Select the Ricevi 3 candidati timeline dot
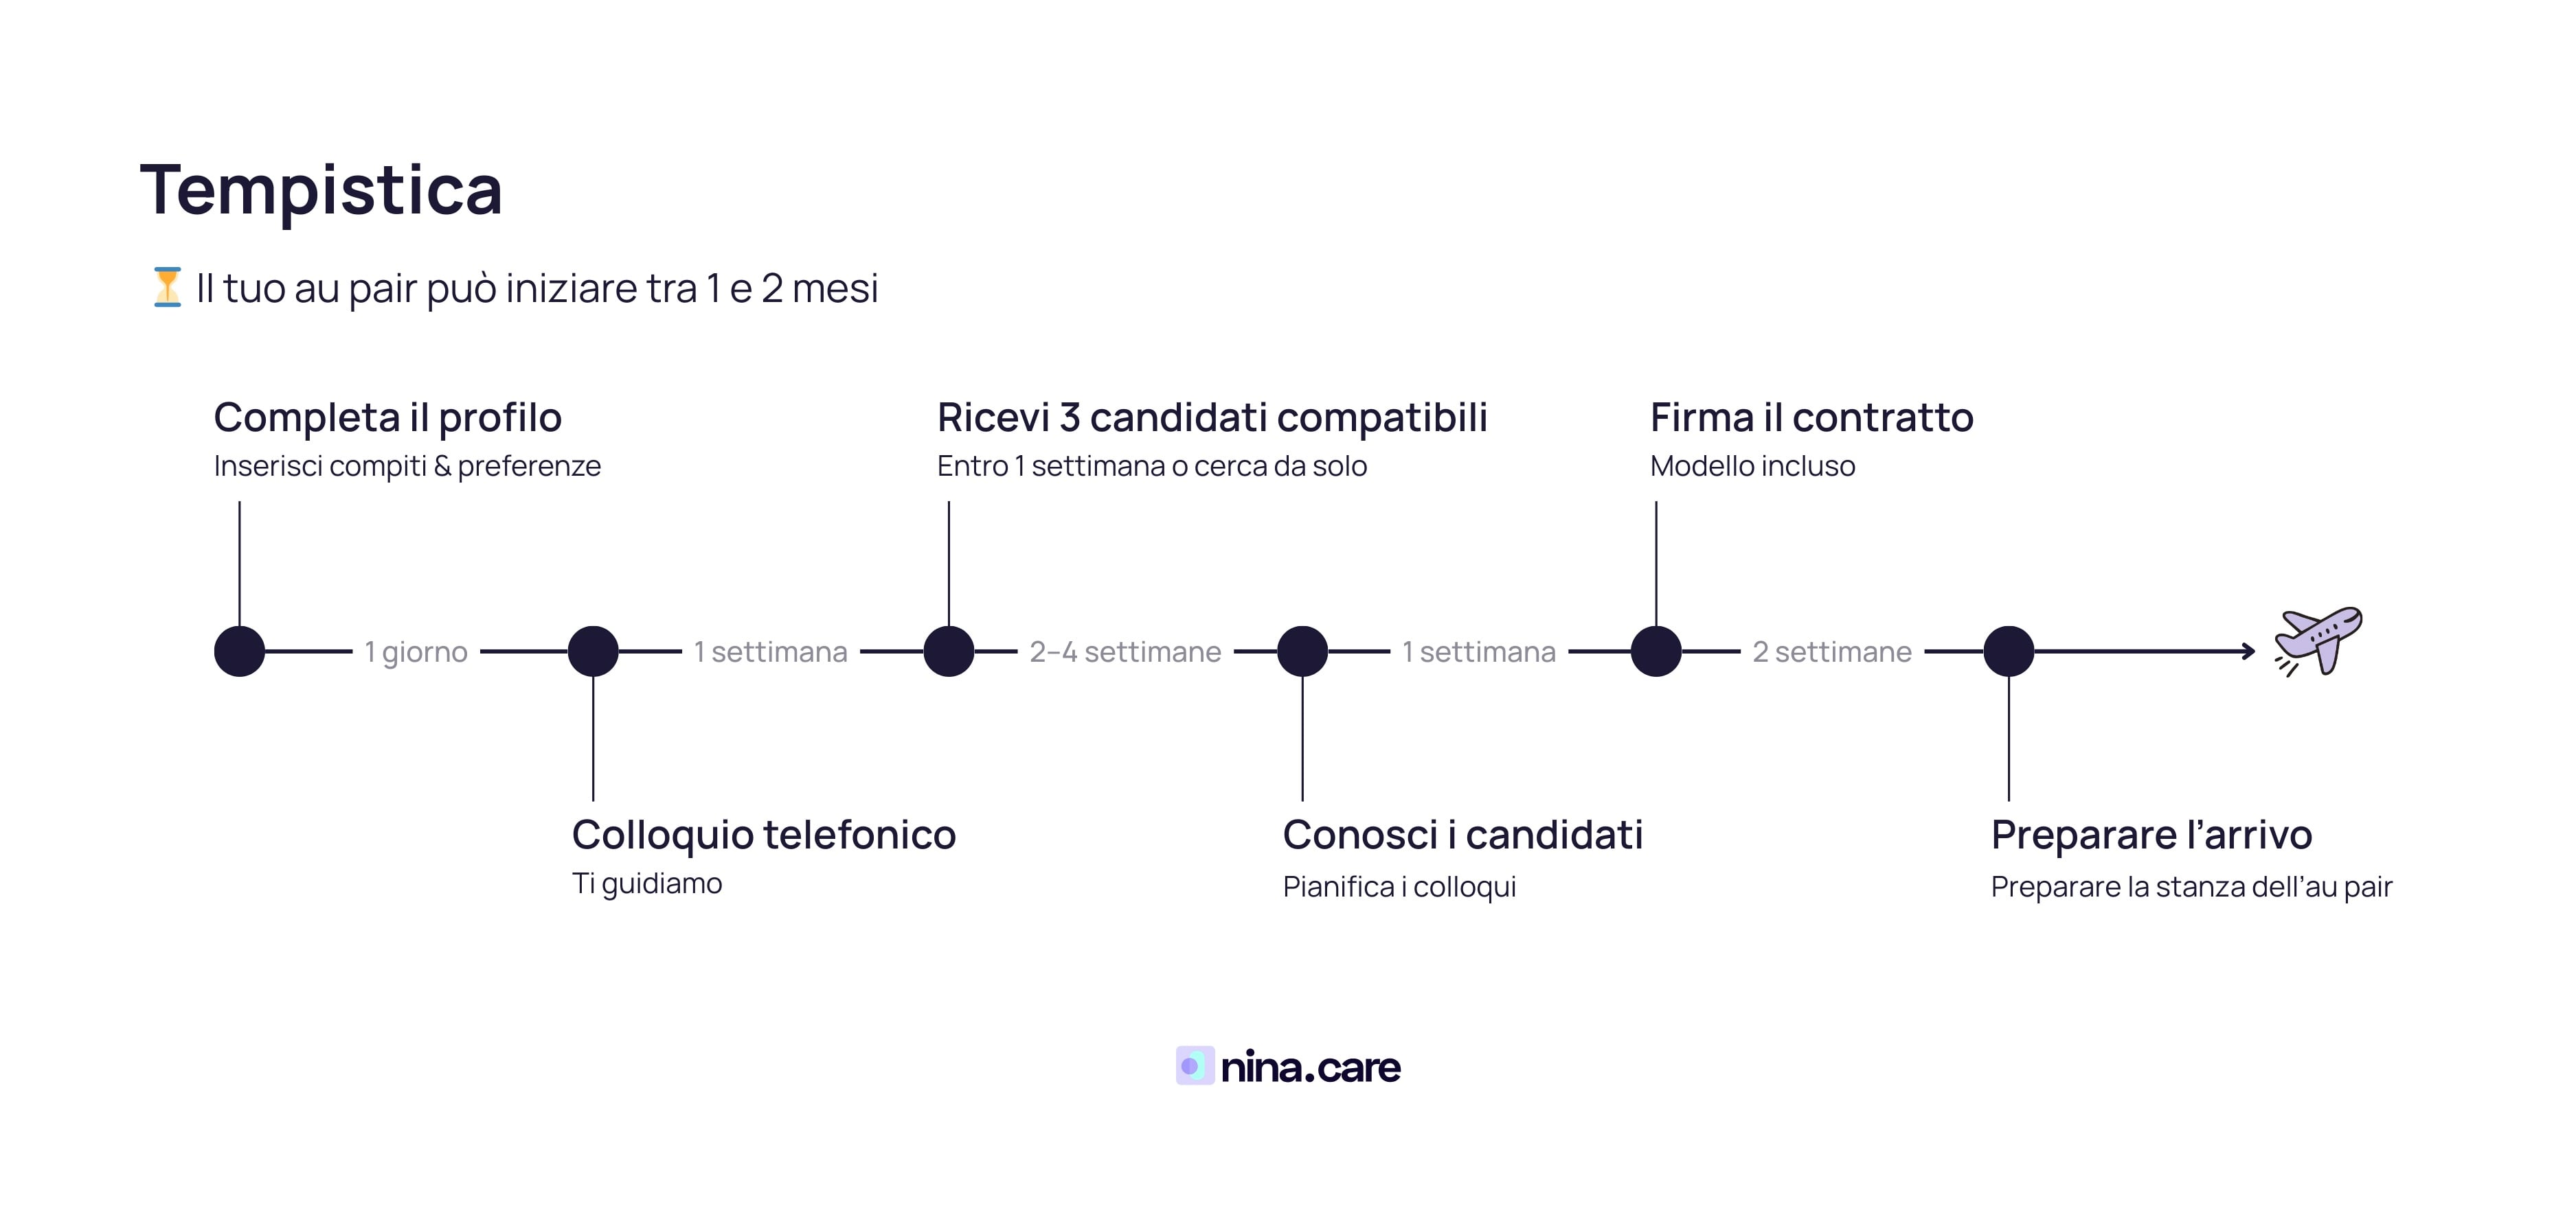2576x1224 pixels. tap(948, 651)
